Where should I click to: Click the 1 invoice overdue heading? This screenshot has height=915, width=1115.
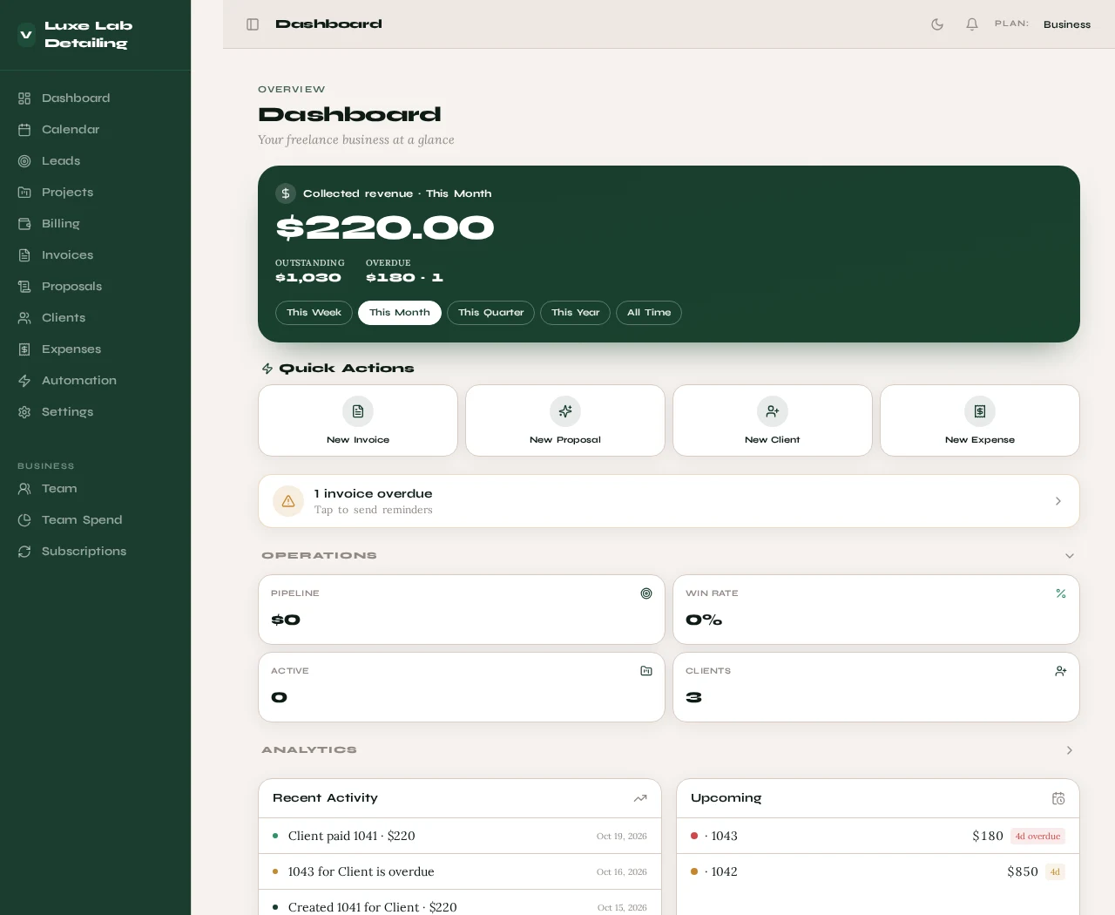373,493
